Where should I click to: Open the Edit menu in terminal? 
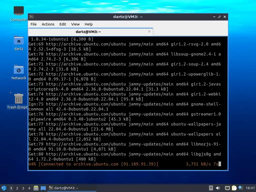tap(63, 24)
